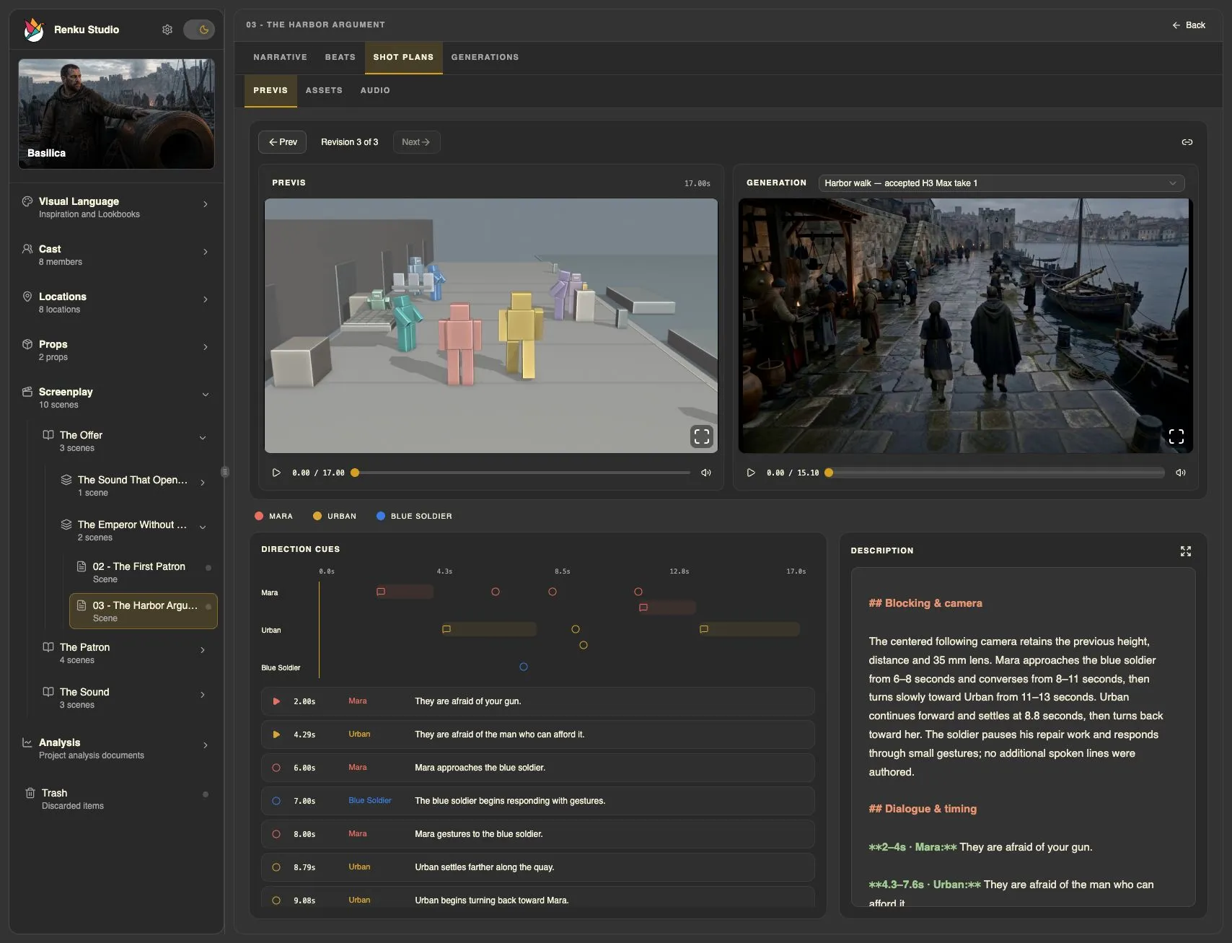This screenshot has height=943, width=1232.
Task: Expand the Description panel
Action: coord(1185,551)
